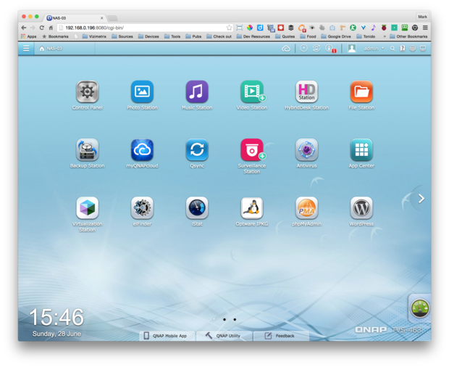Open the external devices icon
Viewport: 449px width, 367px height.
(316, 48)
